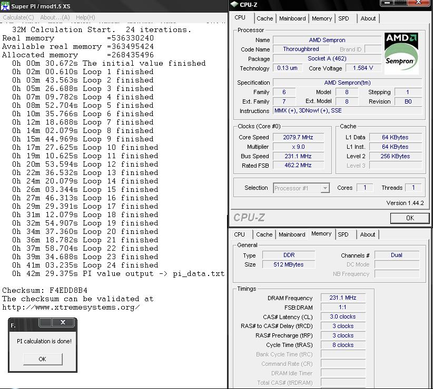Switch to Mainboard tab in upper CPU-Z window
Image resolution: width=433 pixels, height=389 pixels.
292,18
